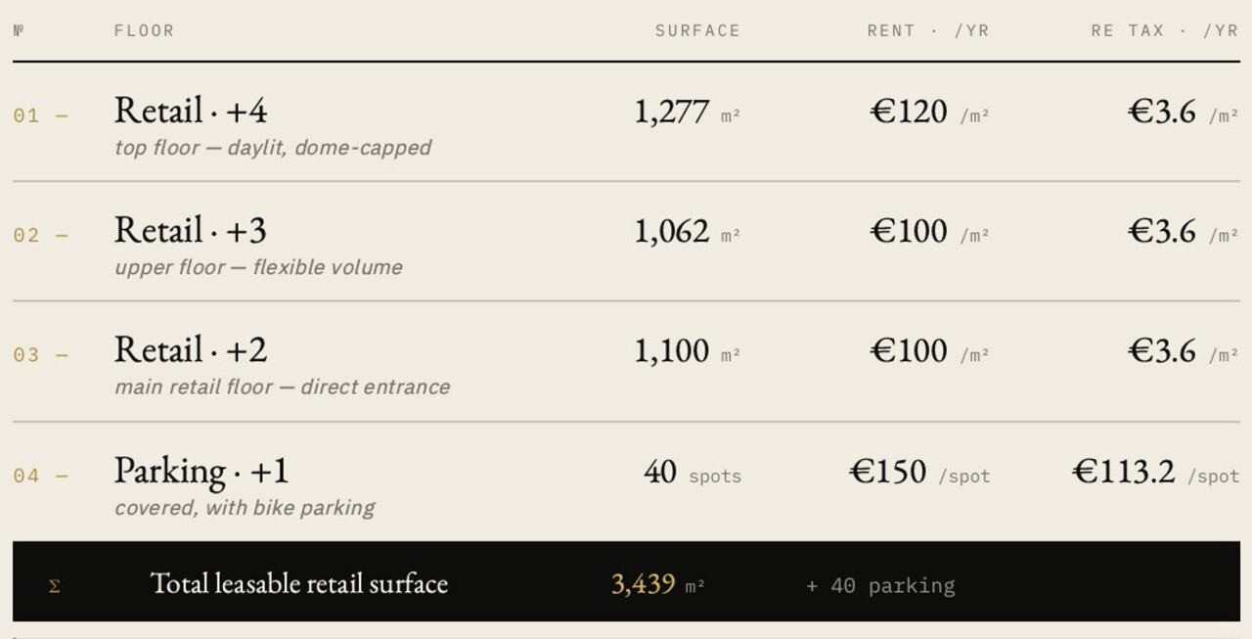Click 'Total leasable retail surface' label

coord(299,584)
